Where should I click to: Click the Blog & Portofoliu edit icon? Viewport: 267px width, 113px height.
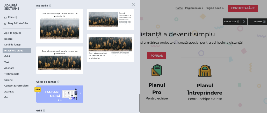pyautogui.click(x=5, y=23)
